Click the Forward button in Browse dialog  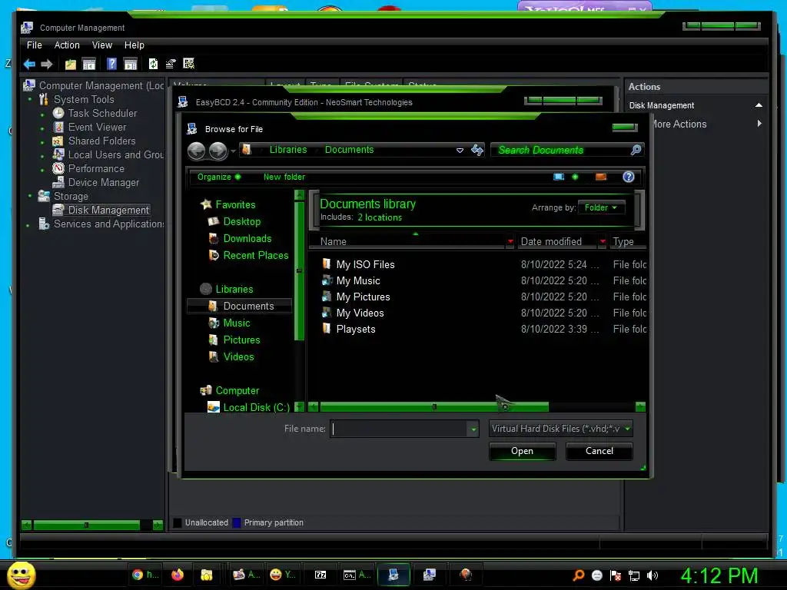(x=218, y=151)
